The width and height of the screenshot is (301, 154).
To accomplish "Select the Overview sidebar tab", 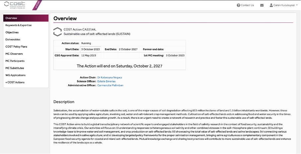I will [26, 18].
